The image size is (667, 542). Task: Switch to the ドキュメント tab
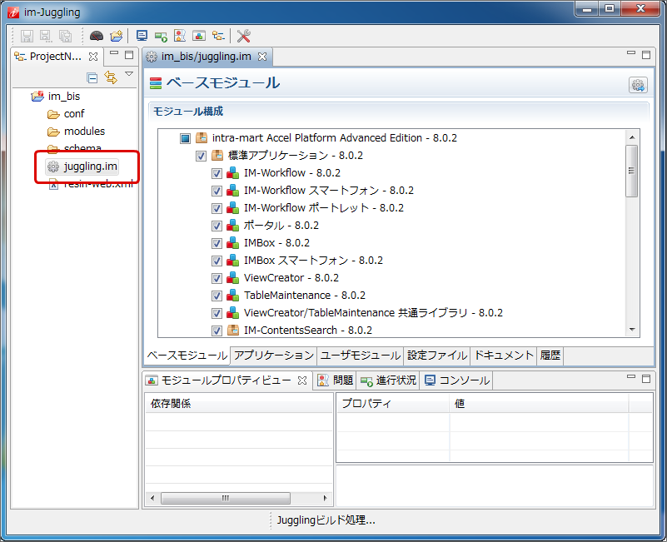pos(503,356)
